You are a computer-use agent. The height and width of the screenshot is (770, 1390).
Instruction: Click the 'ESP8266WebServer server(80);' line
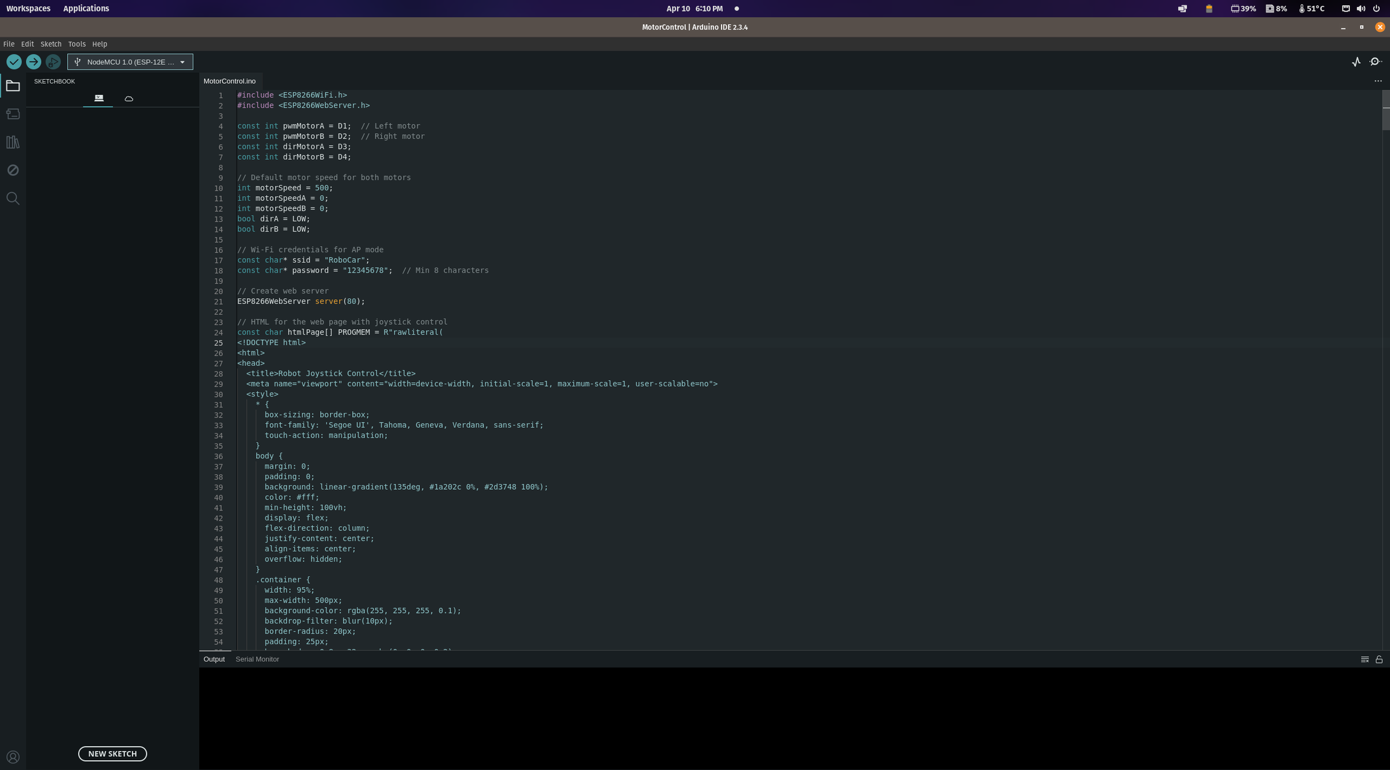click(301, 302)
